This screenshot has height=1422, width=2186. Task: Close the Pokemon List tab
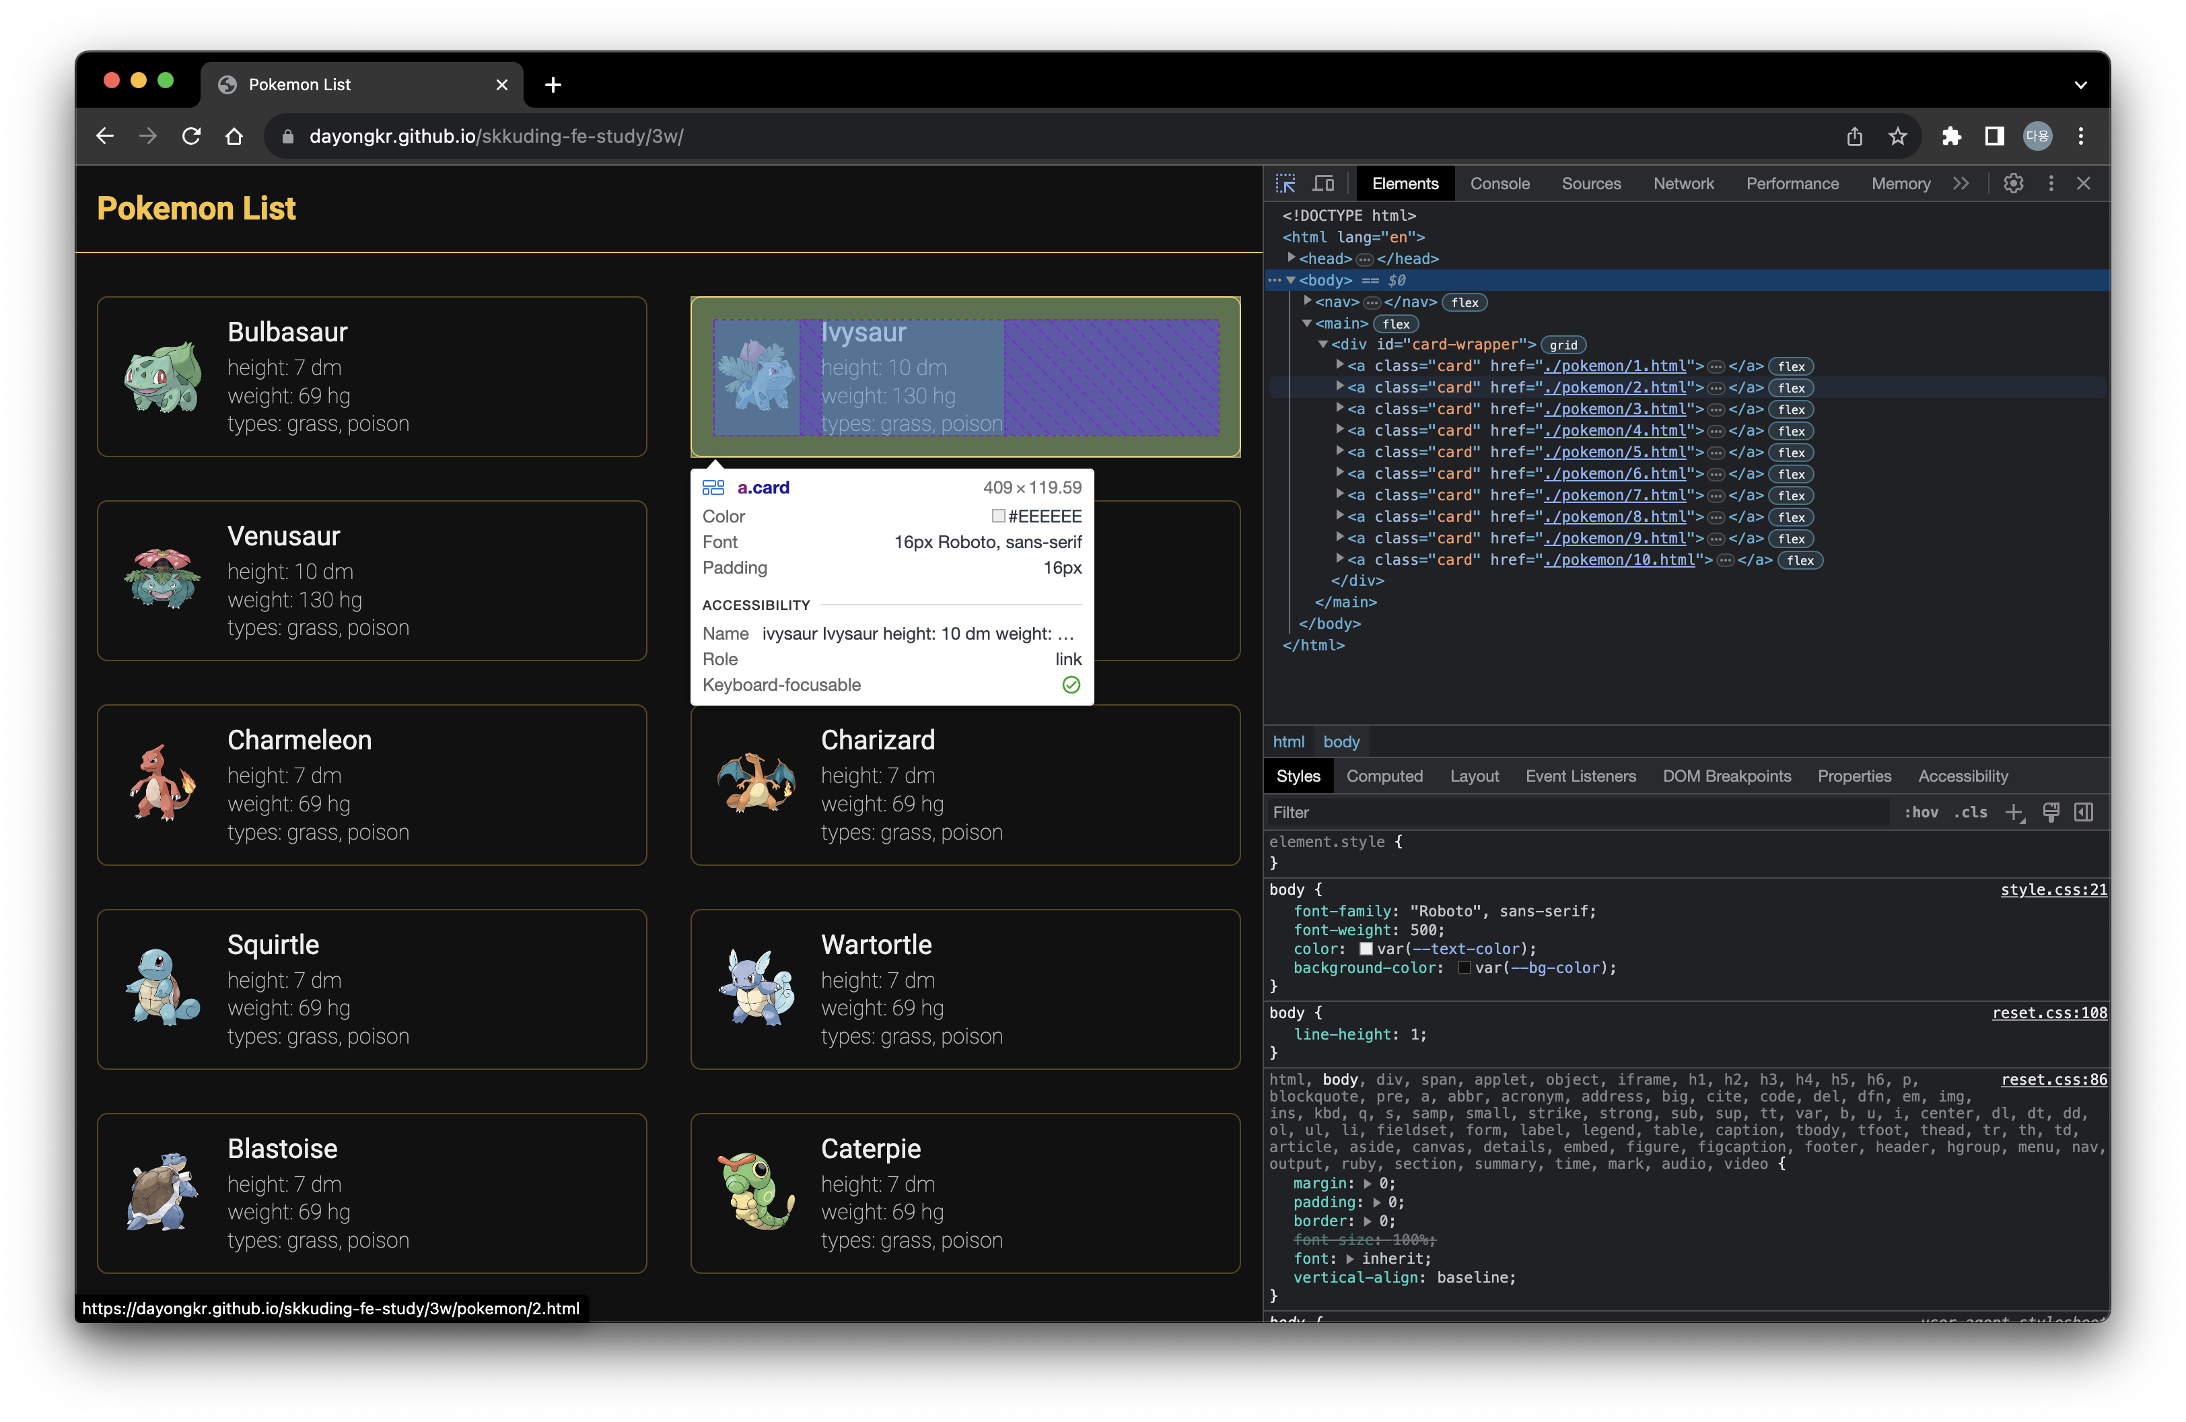tap(501, 85)
